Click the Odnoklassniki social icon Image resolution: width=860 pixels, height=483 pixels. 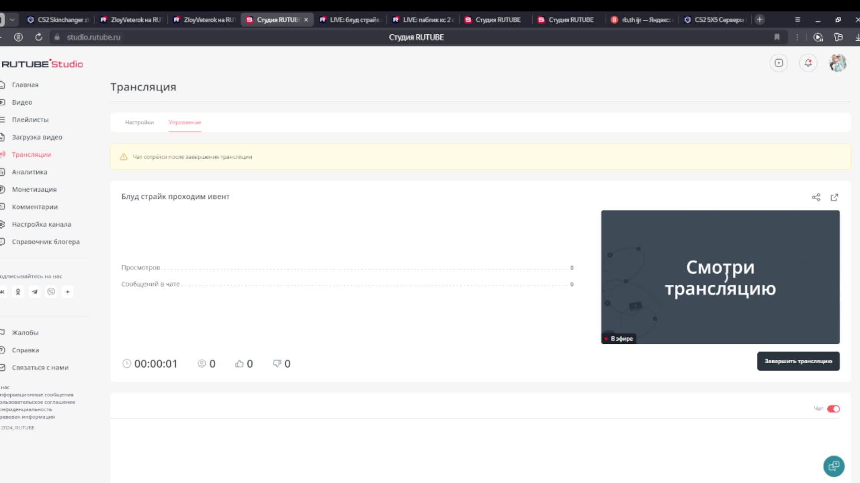[18, 292]
